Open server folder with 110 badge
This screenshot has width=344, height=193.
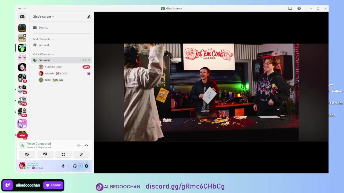(x=22, y=101)
